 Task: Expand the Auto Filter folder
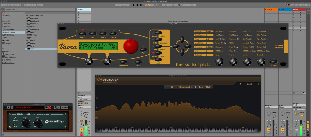[x=26, y=18]
